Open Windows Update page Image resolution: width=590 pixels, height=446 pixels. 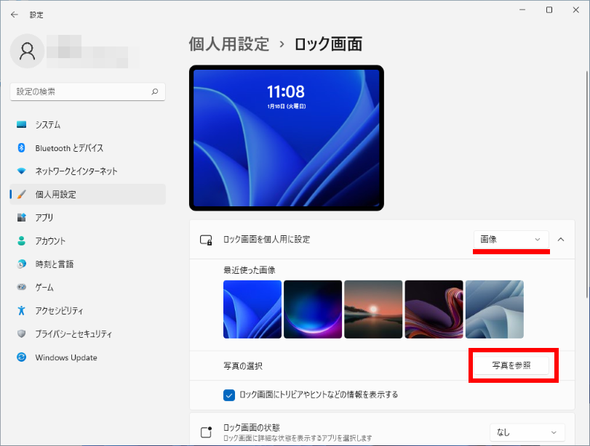65,357
